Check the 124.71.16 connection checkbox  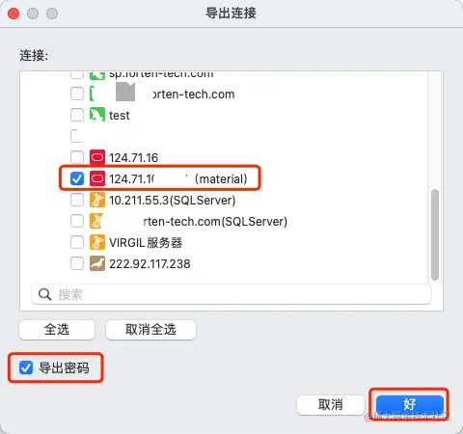77,157
